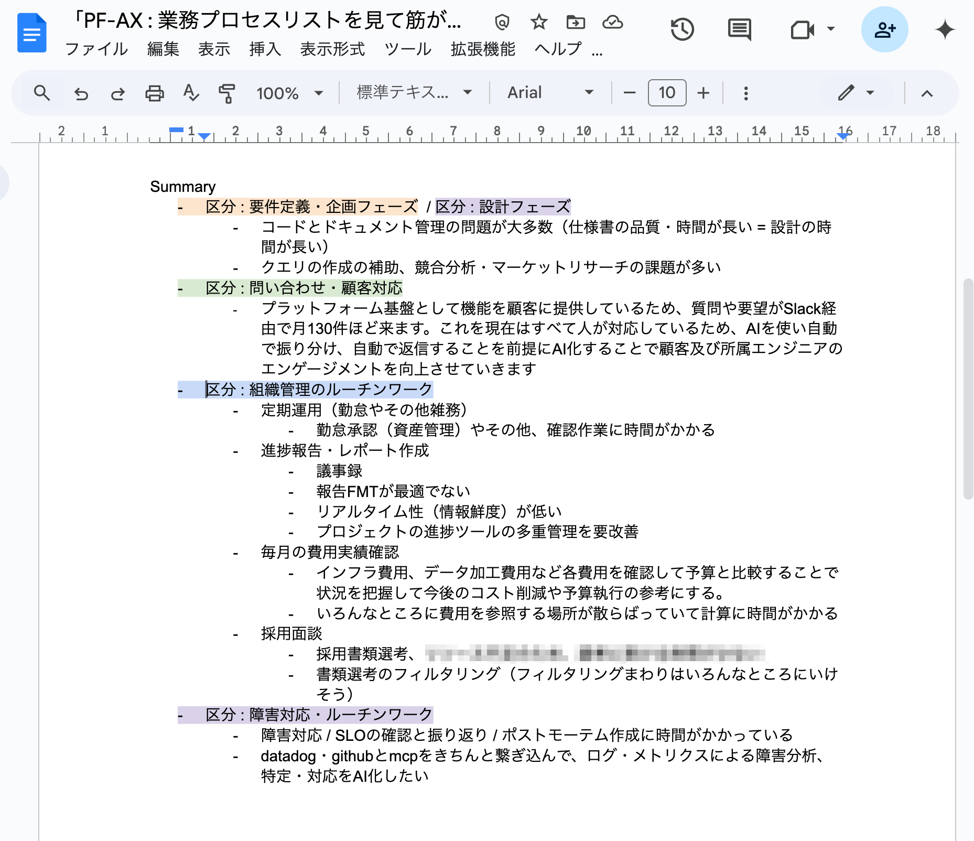Open version history clock icon
Viewport: 974px width, 841px height.
(682, 29)
